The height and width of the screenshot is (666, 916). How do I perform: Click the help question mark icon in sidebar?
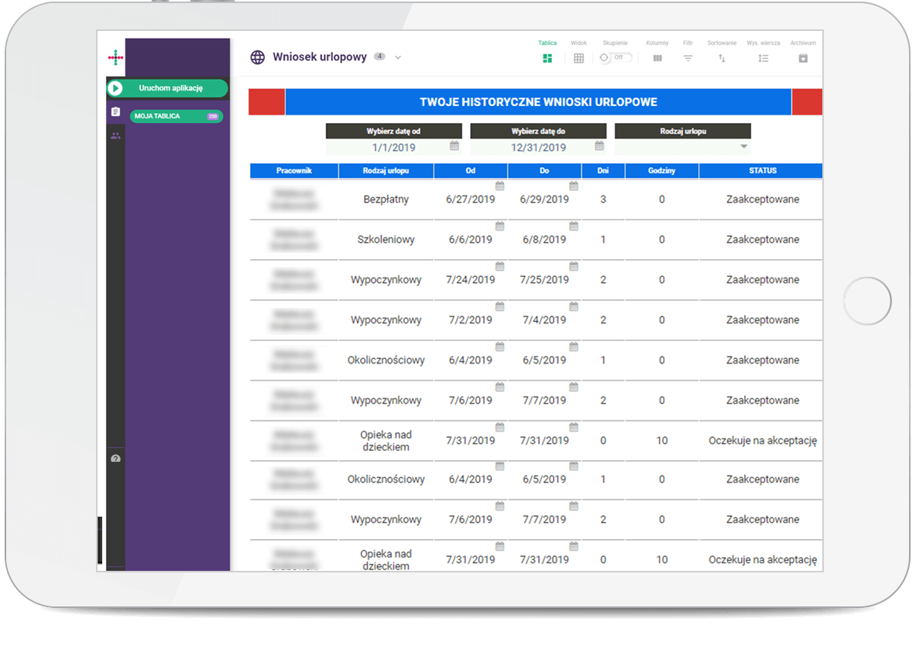point(115,459)
